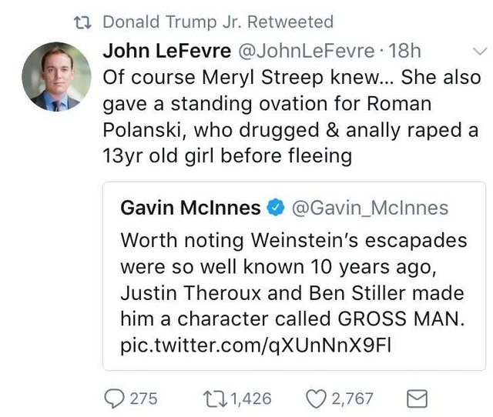The width and height of the screenshot is (493, 417).
Task: Share via the envelope direct message icon
Action: point(415,398)
